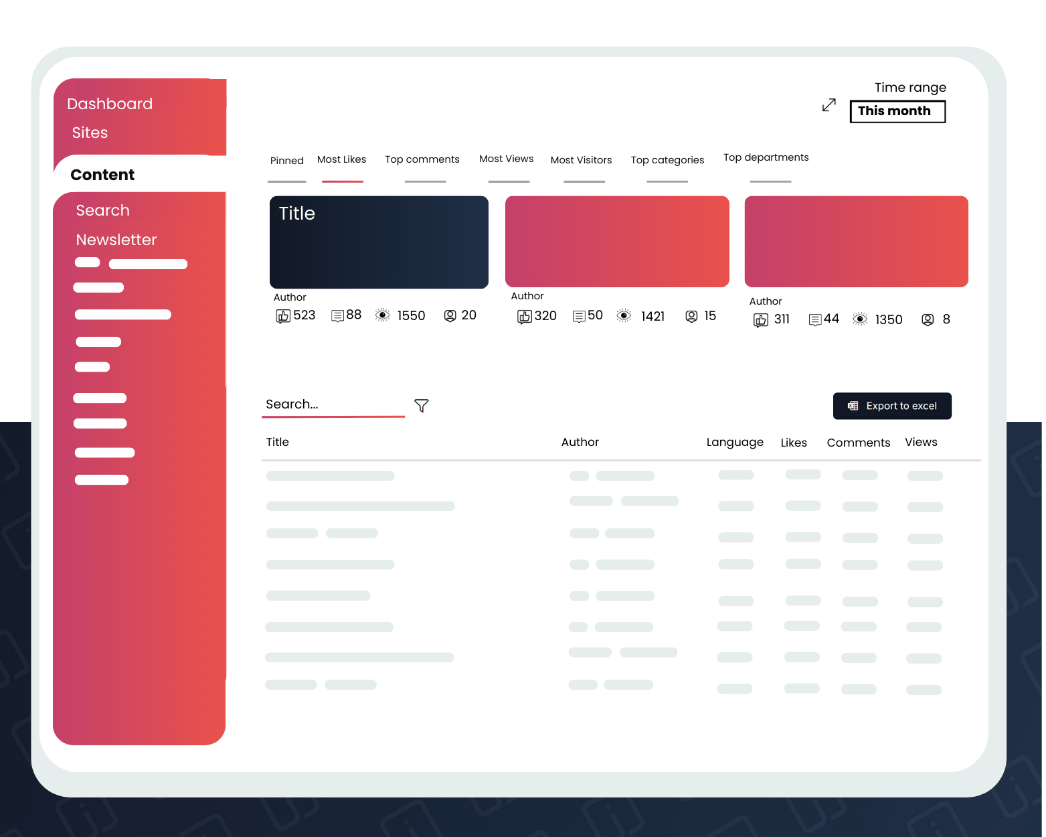Switch to the Most Likes tab
The width and height of the screenshot is (1046, 837).
pos(341,159)
